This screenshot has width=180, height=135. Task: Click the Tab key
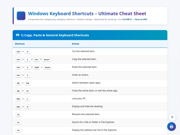click(27, 83)
